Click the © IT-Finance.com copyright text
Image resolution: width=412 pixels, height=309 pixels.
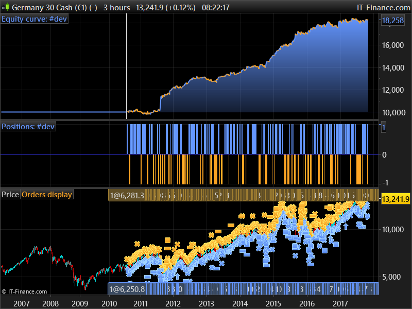pos(24,291)
